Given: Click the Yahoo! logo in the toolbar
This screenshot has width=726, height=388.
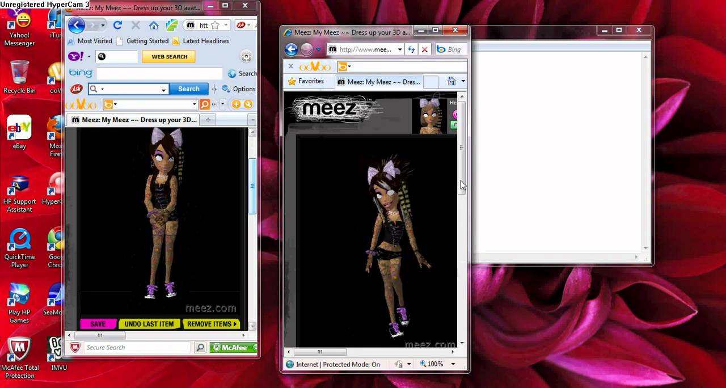Looking at the screenshot, I should [76, 56].
